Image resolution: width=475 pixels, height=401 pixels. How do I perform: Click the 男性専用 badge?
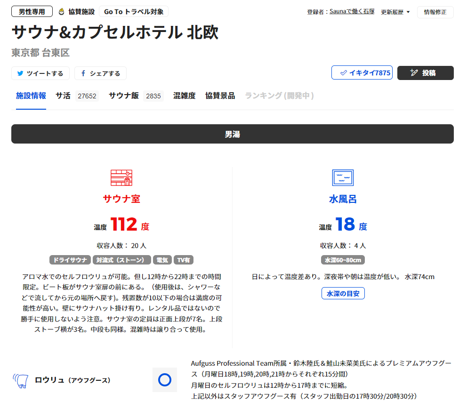(32, 11)
